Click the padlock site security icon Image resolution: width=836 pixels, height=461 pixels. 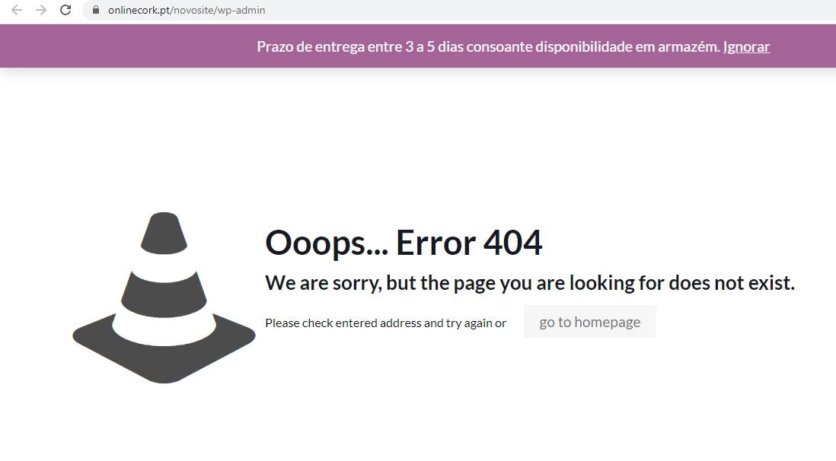(x=96, y=10)
